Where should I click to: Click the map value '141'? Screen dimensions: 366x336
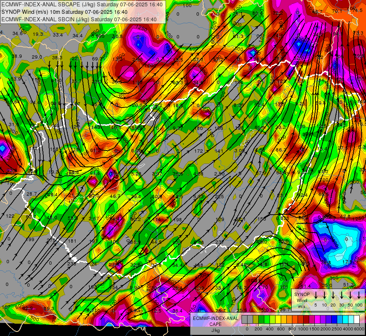coord(219,151)
